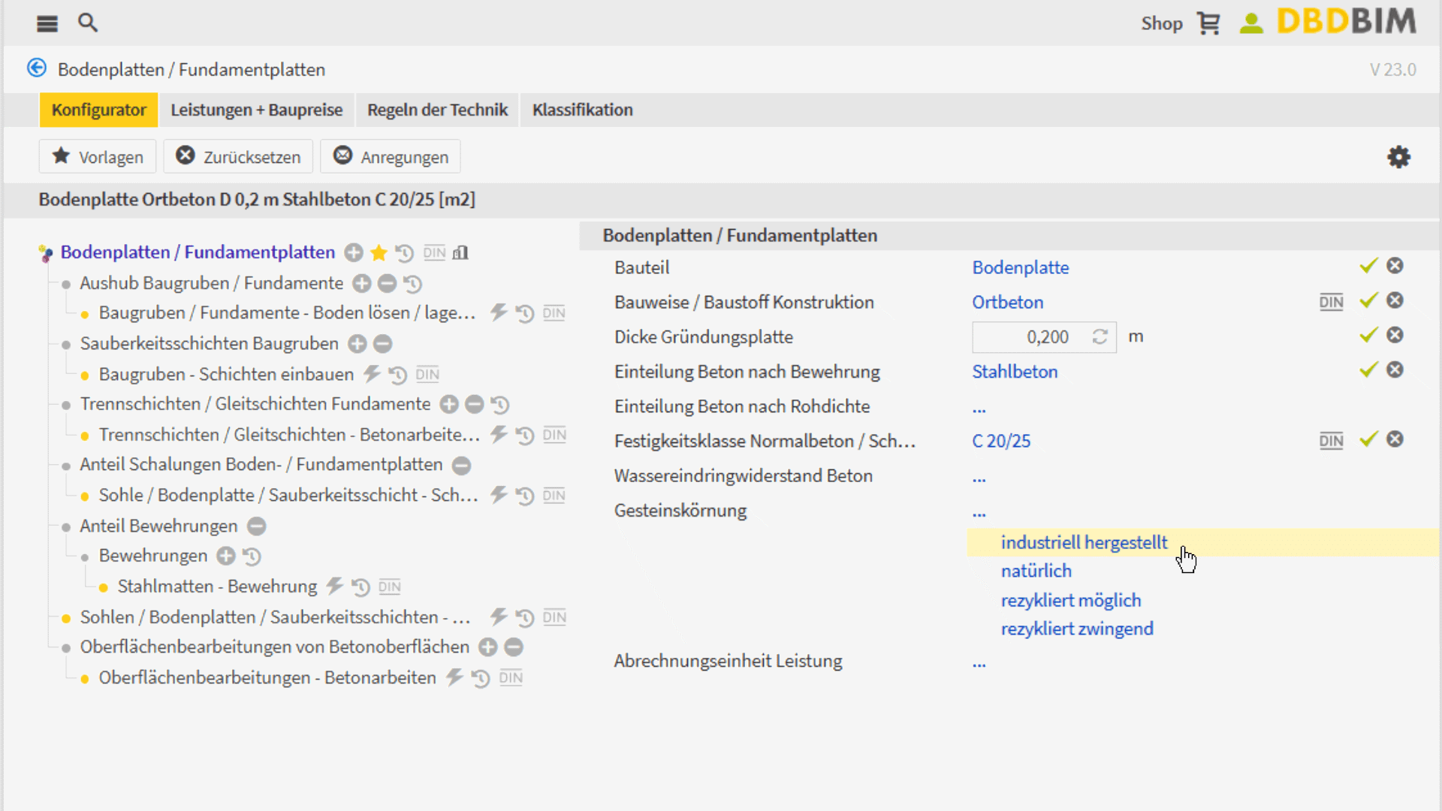1442x811 pixels.
Task: Select 'natürlich' from Gesteinskörnung options
Action: [1036, 571]
